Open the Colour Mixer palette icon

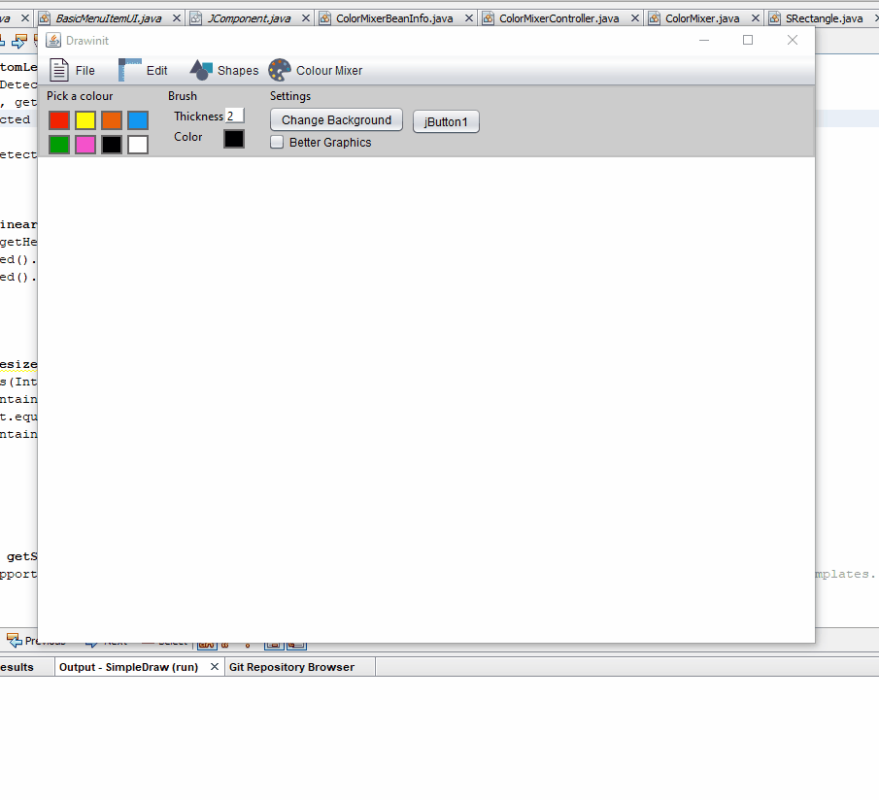(279, 70)
